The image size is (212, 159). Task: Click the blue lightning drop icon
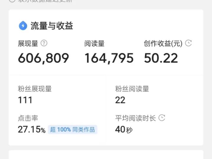[23, 25]
